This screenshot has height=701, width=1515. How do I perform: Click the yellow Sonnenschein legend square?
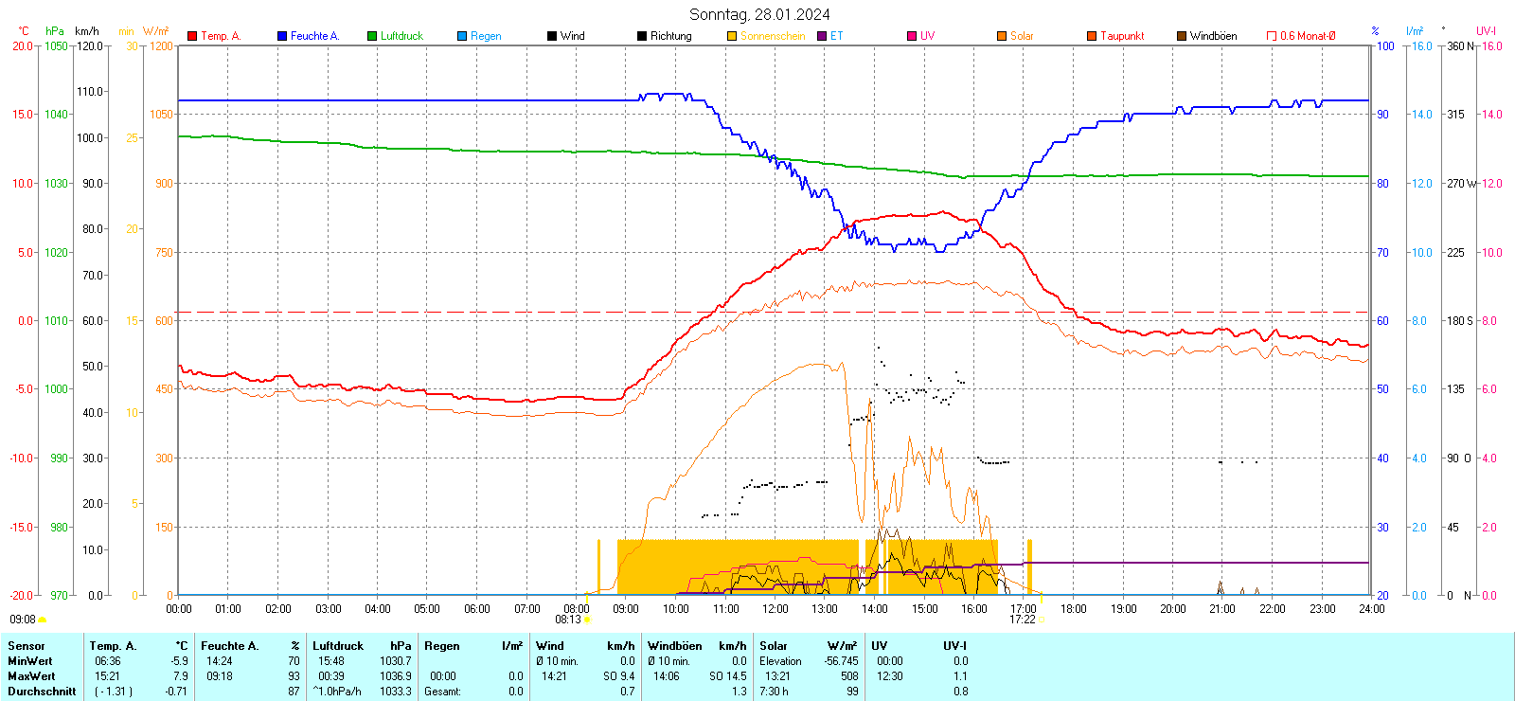tap(732, 36)
